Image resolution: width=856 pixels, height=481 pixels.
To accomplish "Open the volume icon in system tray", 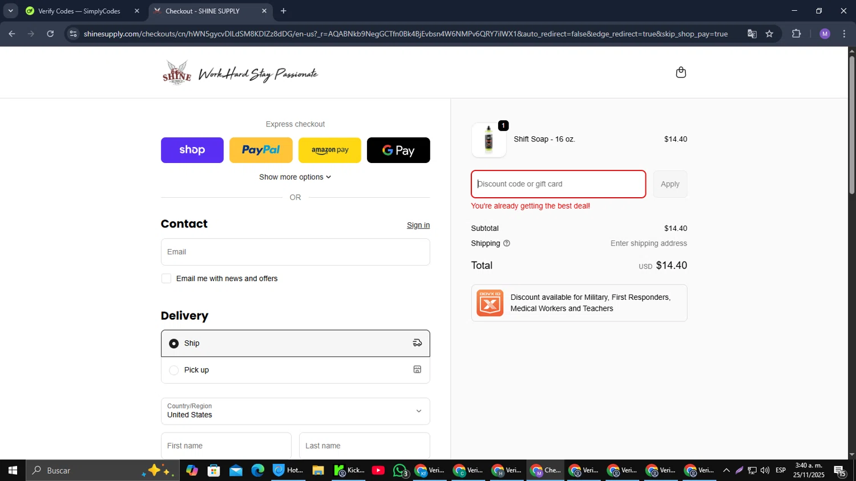I will [765, 470].
